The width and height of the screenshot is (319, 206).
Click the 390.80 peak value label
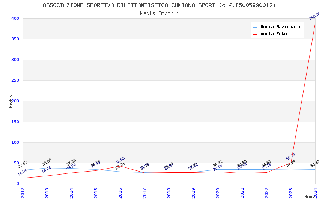coord(314,16)
